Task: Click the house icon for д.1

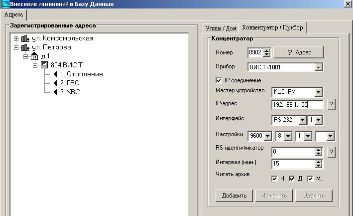Action: point(35,57)
